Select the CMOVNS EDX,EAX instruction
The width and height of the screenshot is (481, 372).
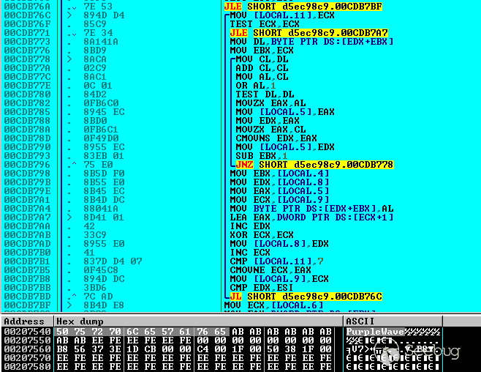click(276, 138)
